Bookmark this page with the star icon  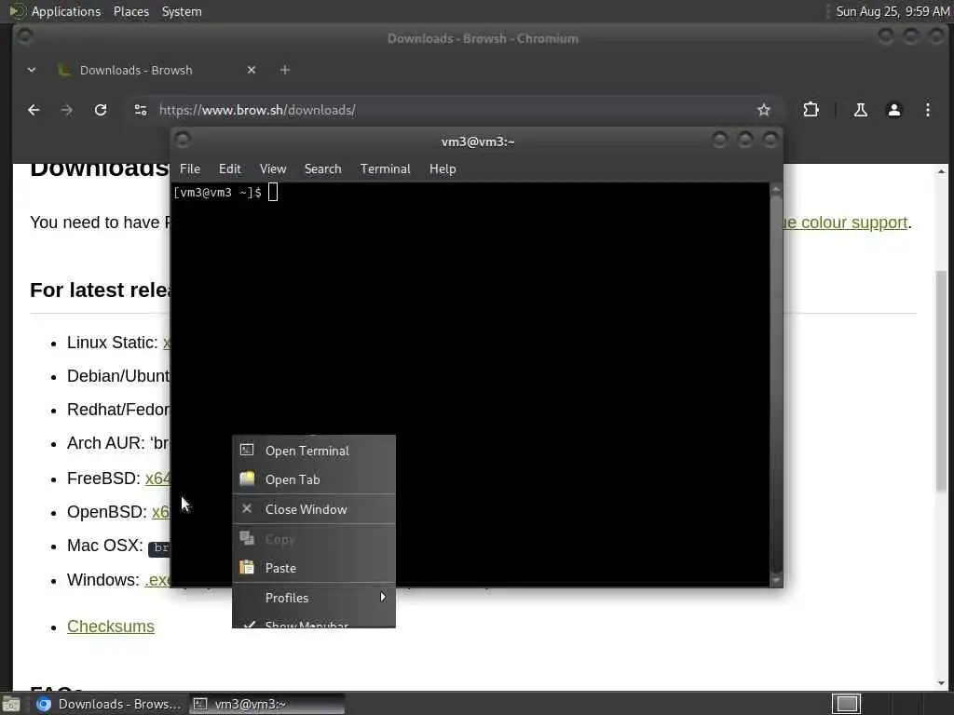(x=764, y=110)
